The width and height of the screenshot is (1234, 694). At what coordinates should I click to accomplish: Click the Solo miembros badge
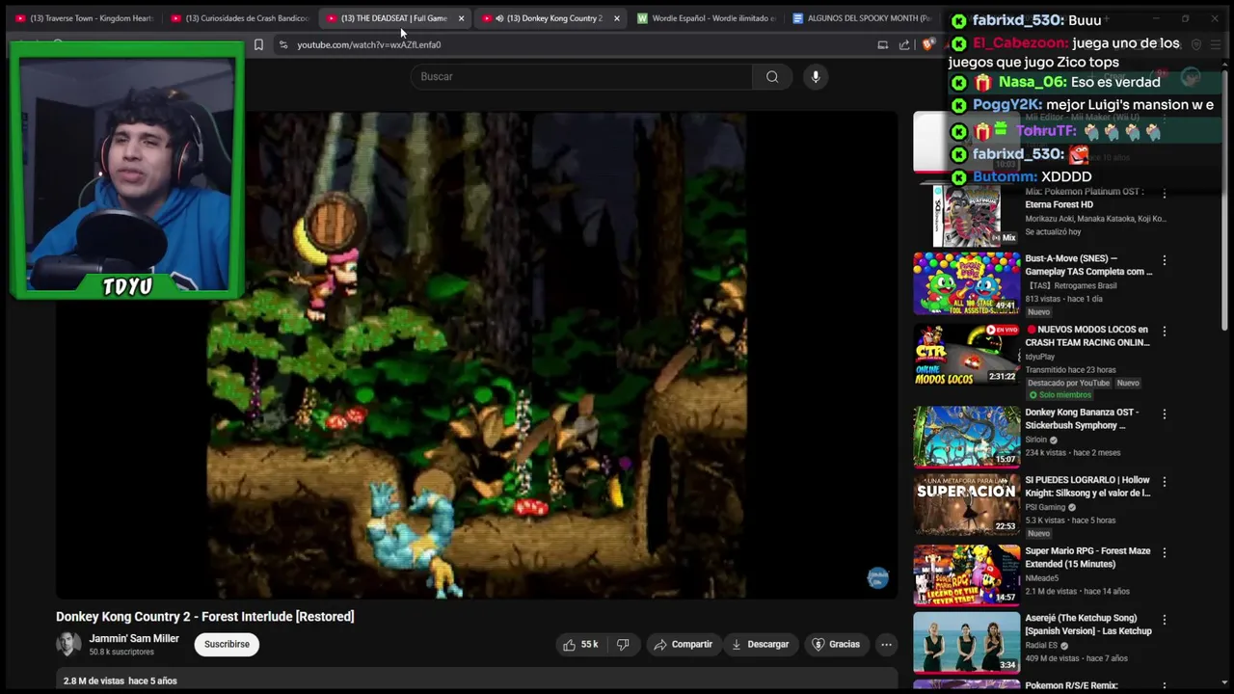(1060, 395)
